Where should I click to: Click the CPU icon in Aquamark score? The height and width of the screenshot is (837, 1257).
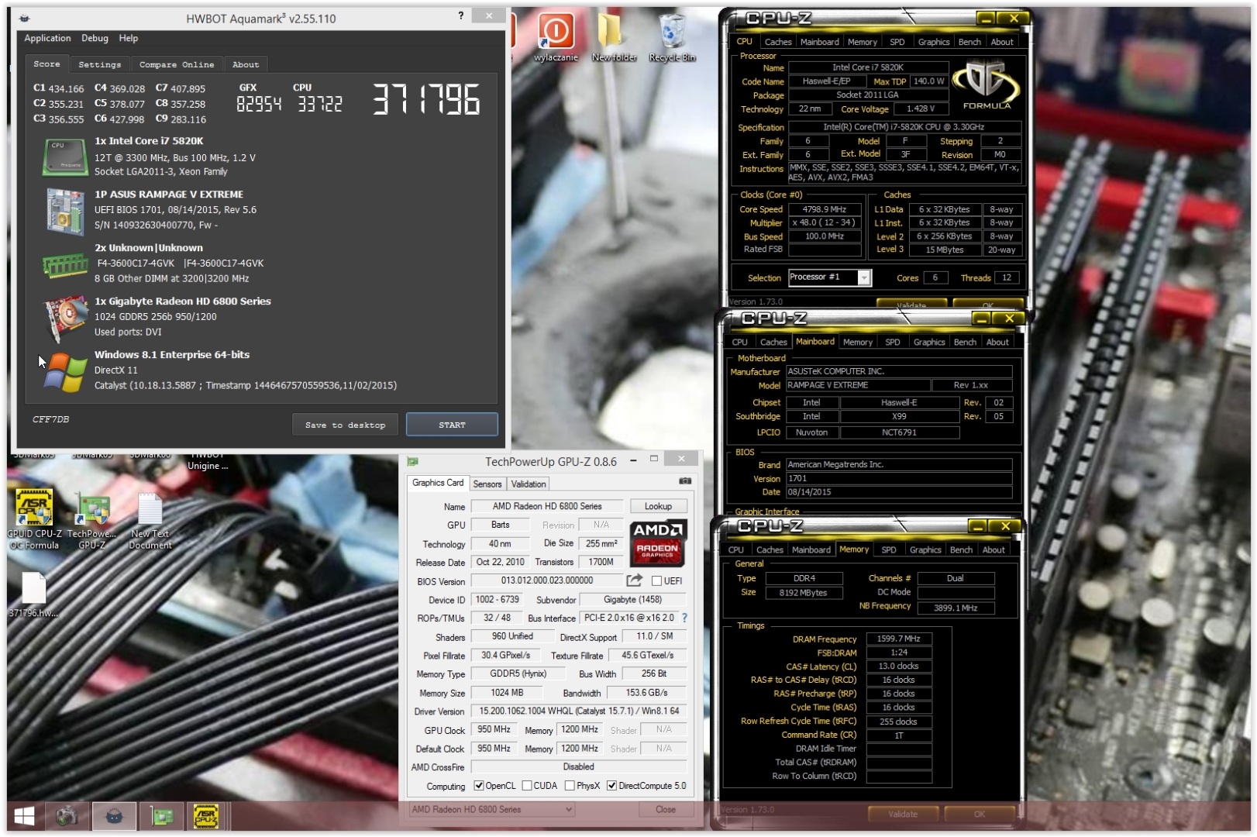click(x=65, y=157)
